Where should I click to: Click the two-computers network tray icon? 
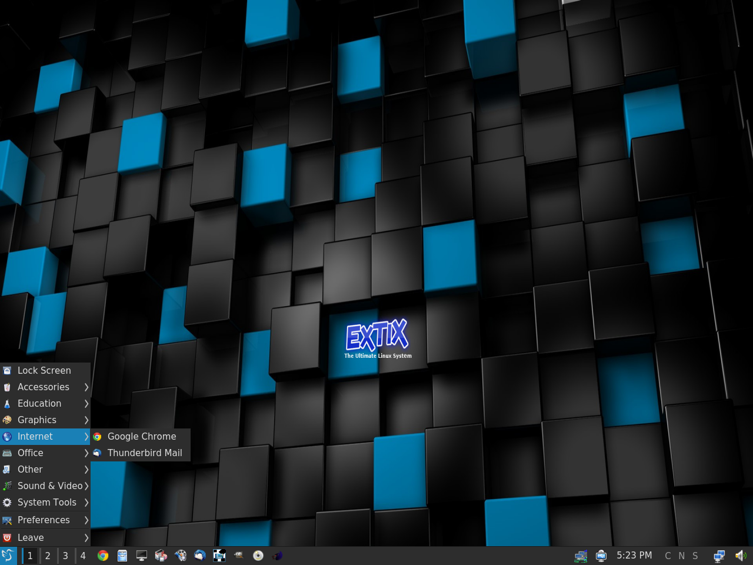point(719,556)
